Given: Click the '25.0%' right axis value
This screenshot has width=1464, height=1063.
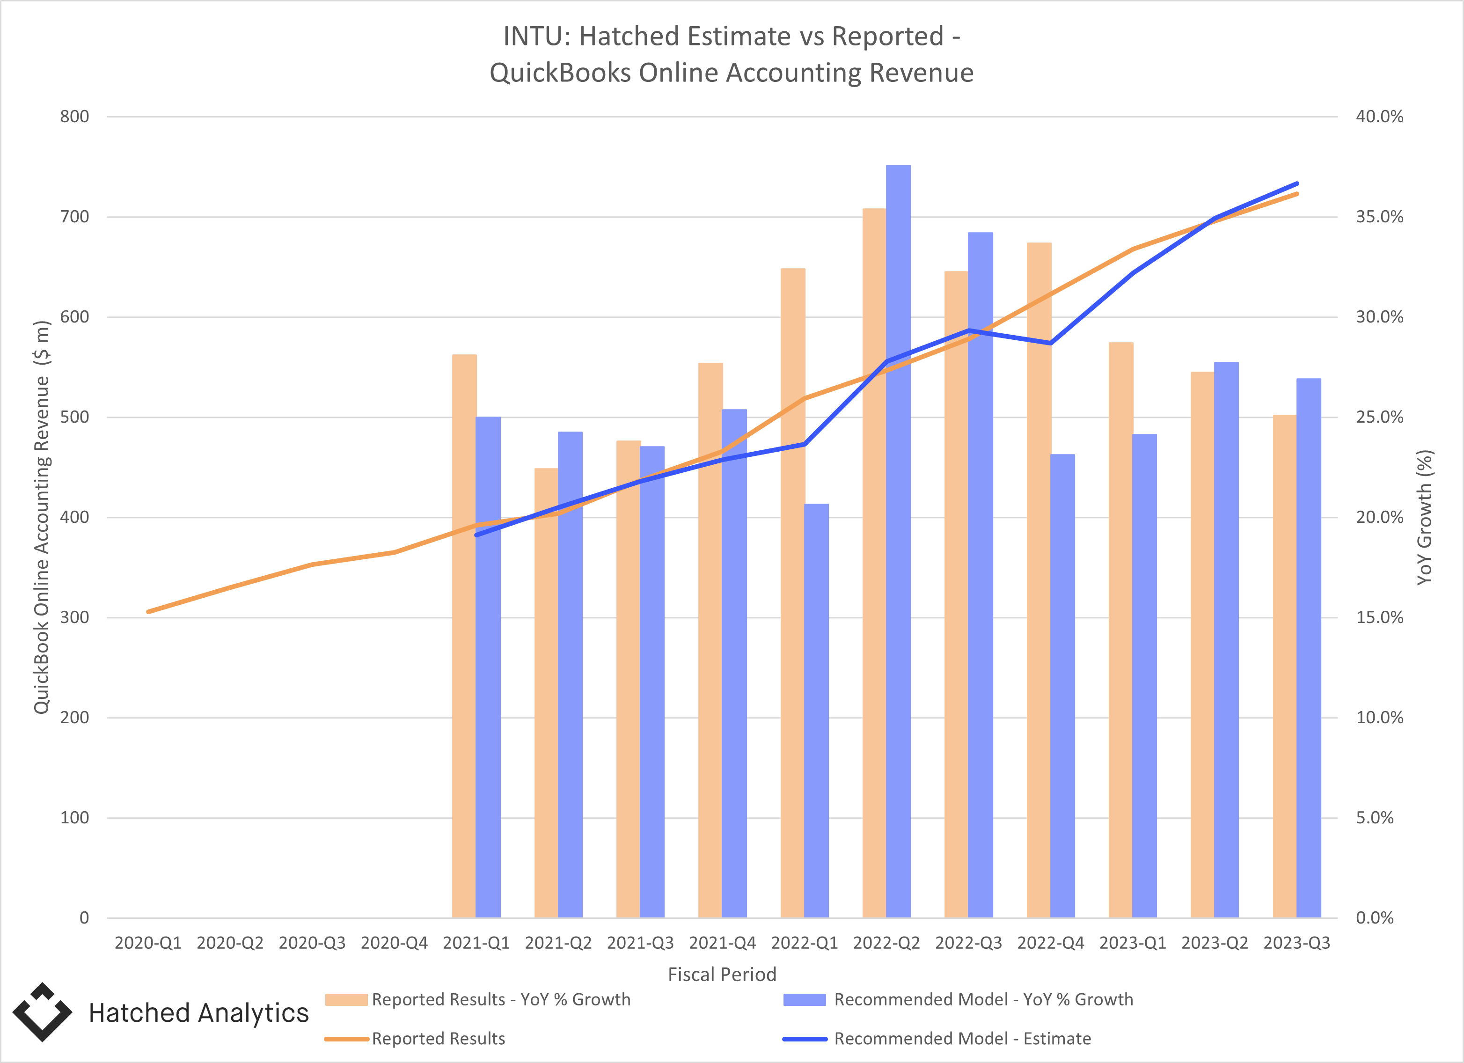Looking at the screenshot, I should tap(1379, 417).
